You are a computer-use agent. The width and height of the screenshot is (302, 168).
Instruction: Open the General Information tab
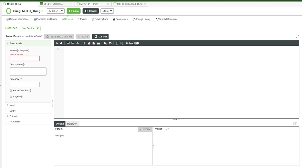(x=18, y=19)
